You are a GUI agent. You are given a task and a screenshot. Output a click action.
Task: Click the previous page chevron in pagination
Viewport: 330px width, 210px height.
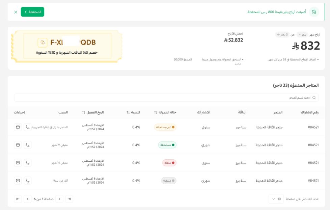click(x=60, y=199)
